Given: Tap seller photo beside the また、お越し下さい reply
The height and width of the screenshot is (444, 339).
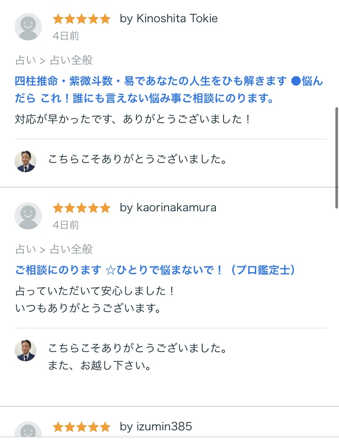Looking at the screenshot, I should click(25, 350).
